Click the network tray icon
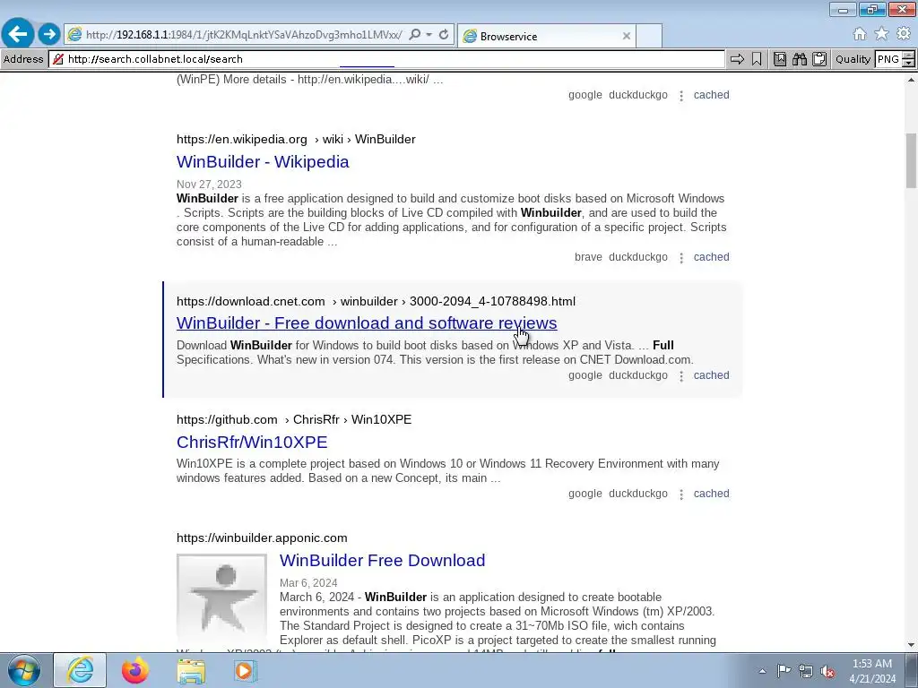Image resolution: width=918 pixels, height=688 pixels. [806, 671]
